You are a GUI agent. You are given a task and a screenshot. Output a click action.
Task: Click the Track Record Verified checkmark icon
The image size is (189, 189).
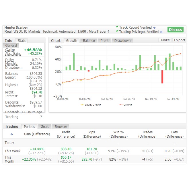(x=117, y=27)
